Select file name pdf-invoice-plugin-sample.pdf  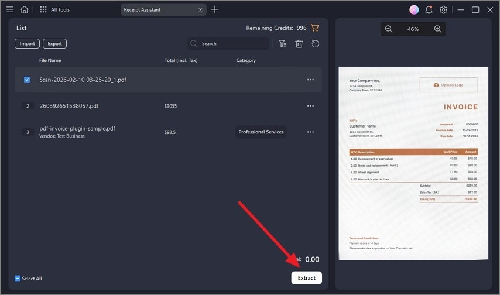[77, 129]
